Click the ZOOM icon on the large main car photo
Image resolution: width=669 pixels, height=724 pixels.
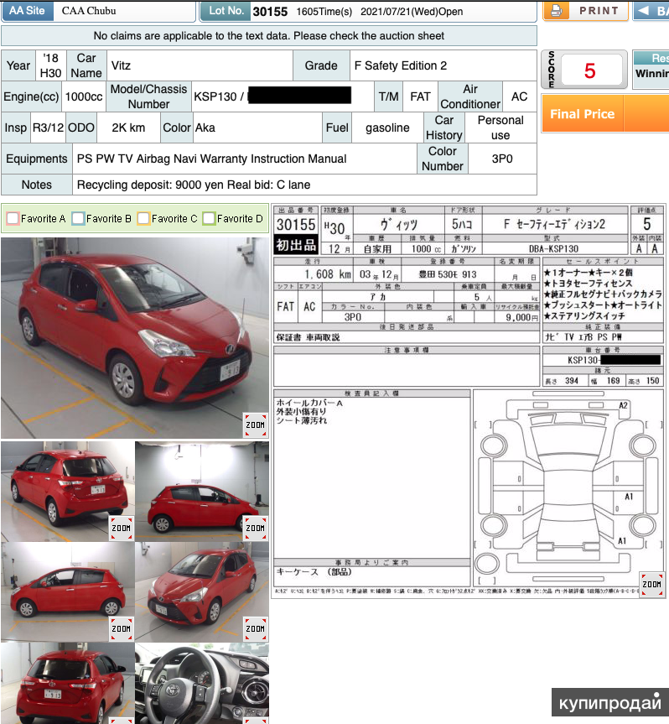point(255,425)
